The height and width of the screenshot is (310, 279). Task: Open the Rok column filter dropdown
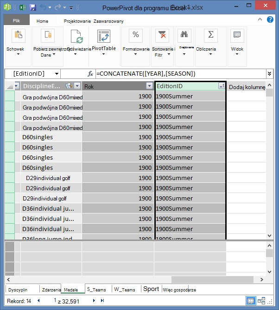tap(150, 86)
